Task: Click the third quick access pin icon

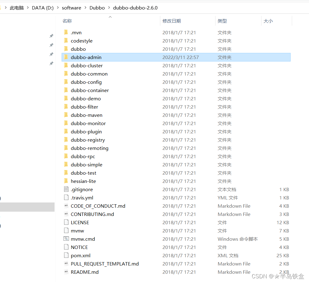Action: pyautogui.click(x=51, y=54)
